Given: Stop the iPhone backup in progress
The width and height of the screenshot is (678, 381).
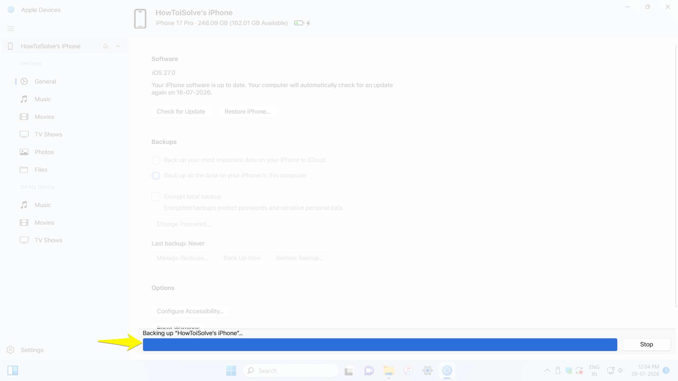Looking at the screenshot, I should click(x=646, y=344).
